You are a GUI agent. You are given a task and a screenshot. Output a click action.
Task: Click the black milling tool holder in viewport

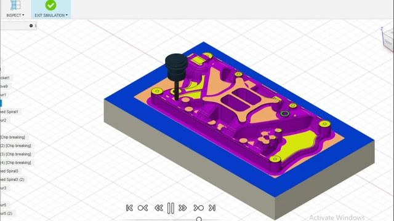point(177,66)
